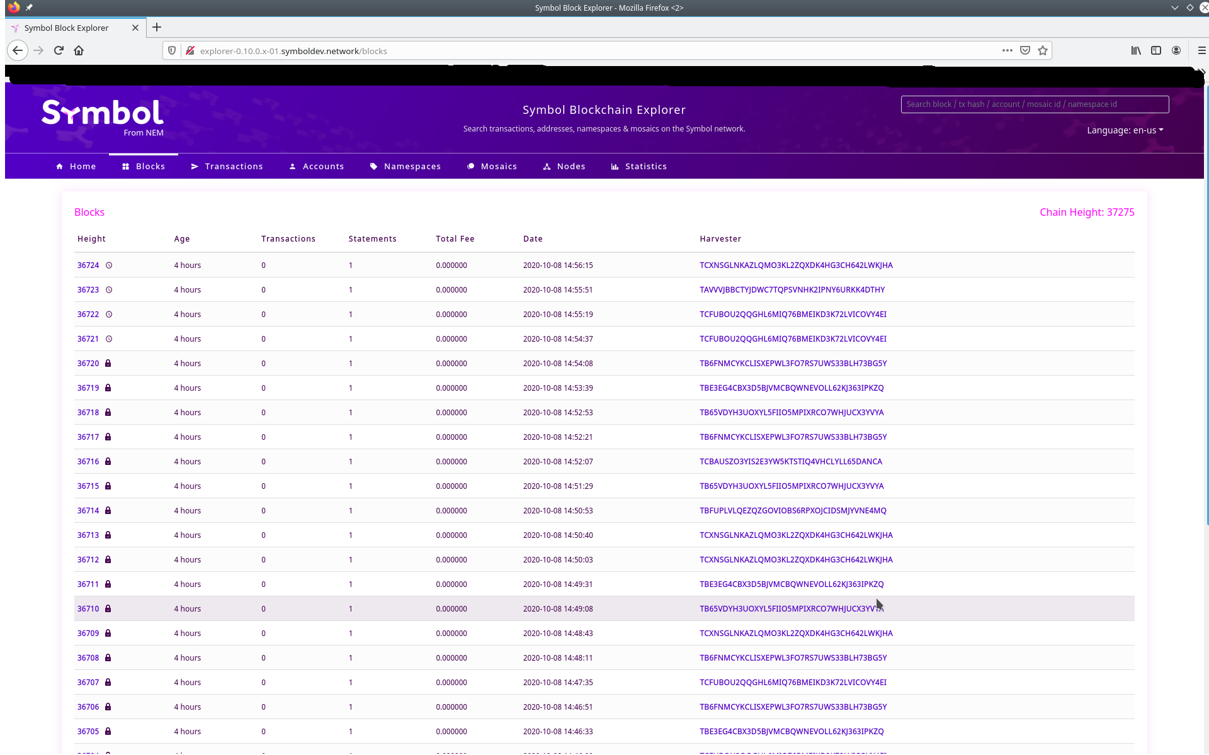The height and width of the screenshot is (755, 1209).
Task: Select the Namespaces tag icon
Action: point(374,166)
